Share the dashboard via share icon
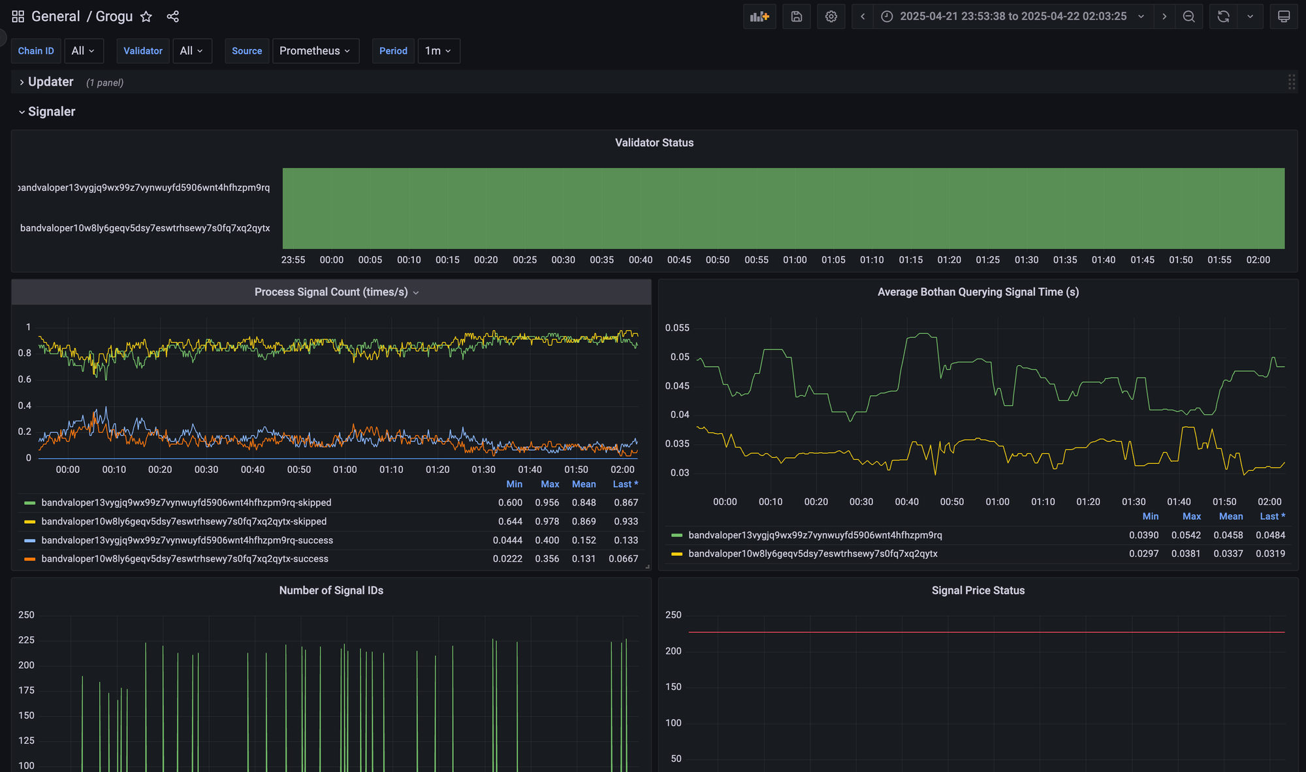This screenshot has height=772, width=1306. (172, 16)
